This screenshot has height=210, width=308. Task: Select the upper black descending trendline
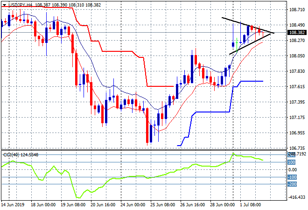pos(248,25)
